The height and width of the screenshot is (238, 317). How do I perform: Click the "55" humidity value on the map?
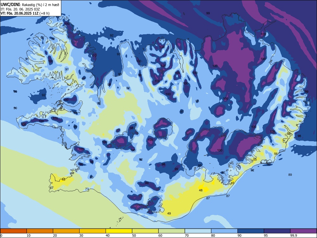pyautogui.click(x=255, y=160)
